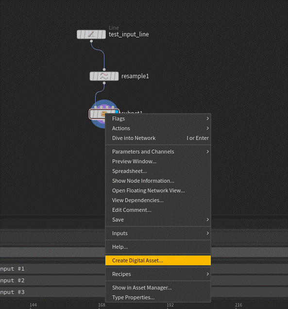The width and height of the screenshot is (288, 309).
Task: Select the resample1 node icon
Action: (104, 76)
